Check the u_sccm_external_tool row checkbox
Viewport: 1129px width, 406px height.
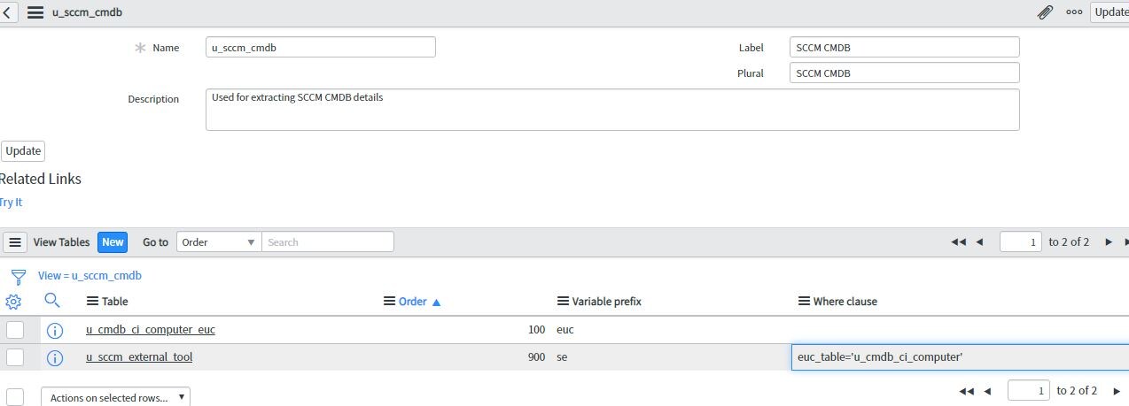point(15,357)
